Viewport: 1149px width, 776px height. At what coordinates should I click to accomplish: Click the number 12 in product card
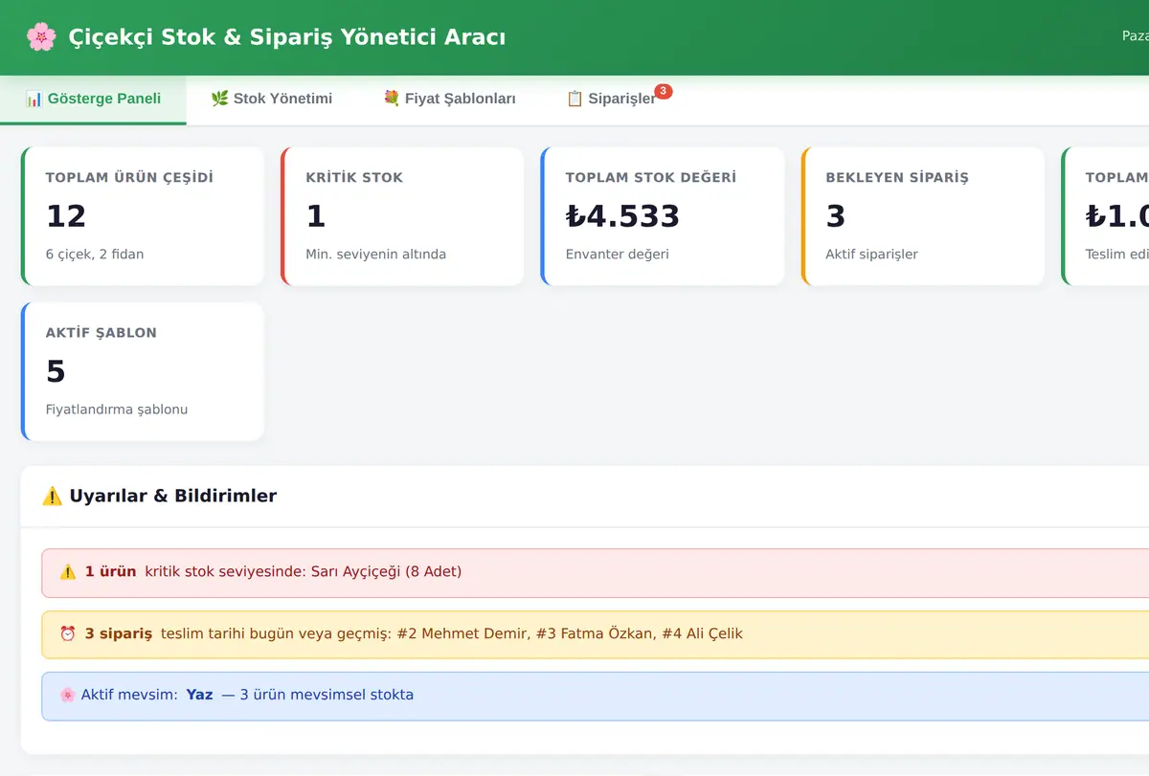[66, 216]
